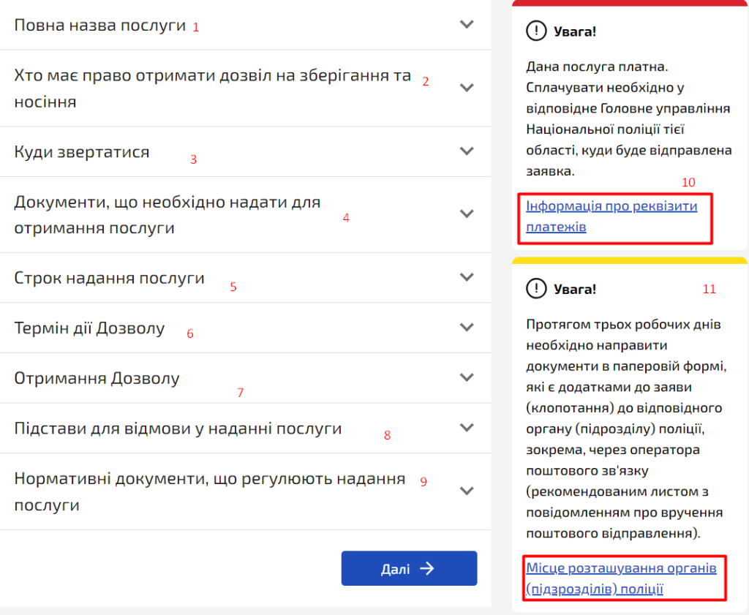Click chevron next to 'Термін дії Дозволу'

[x=467, y=328]
